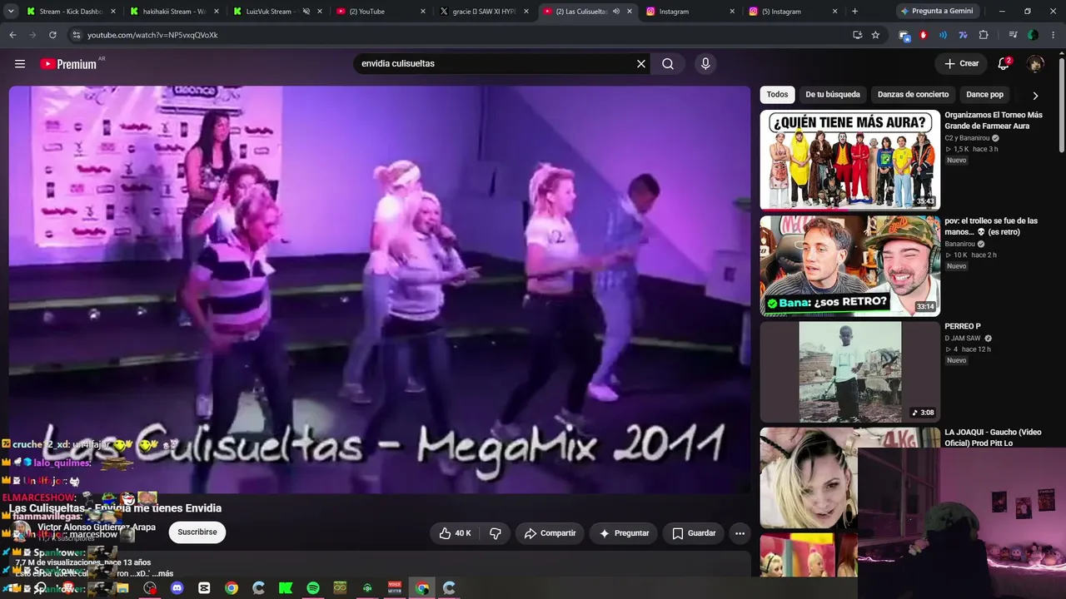View site information in the address bar
The width and height of the screenshot is (1066, 599).
click(x=76, y=35)
